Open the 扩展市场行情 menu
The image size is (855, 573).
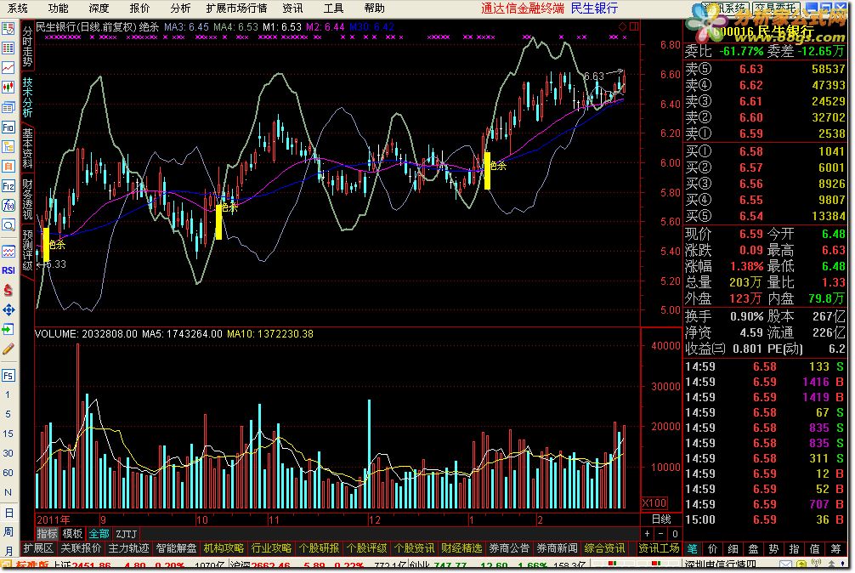(236, 9)
